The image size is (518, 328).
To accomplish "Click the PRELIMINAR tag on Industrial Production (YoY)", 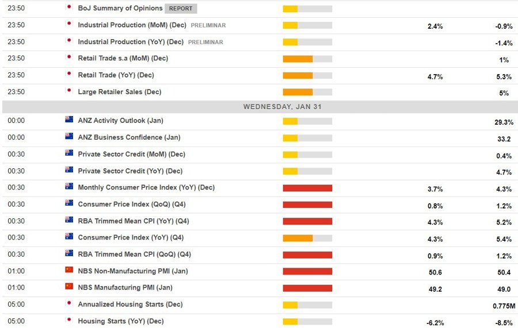I will pyautogui.click(x=205, y=42).
